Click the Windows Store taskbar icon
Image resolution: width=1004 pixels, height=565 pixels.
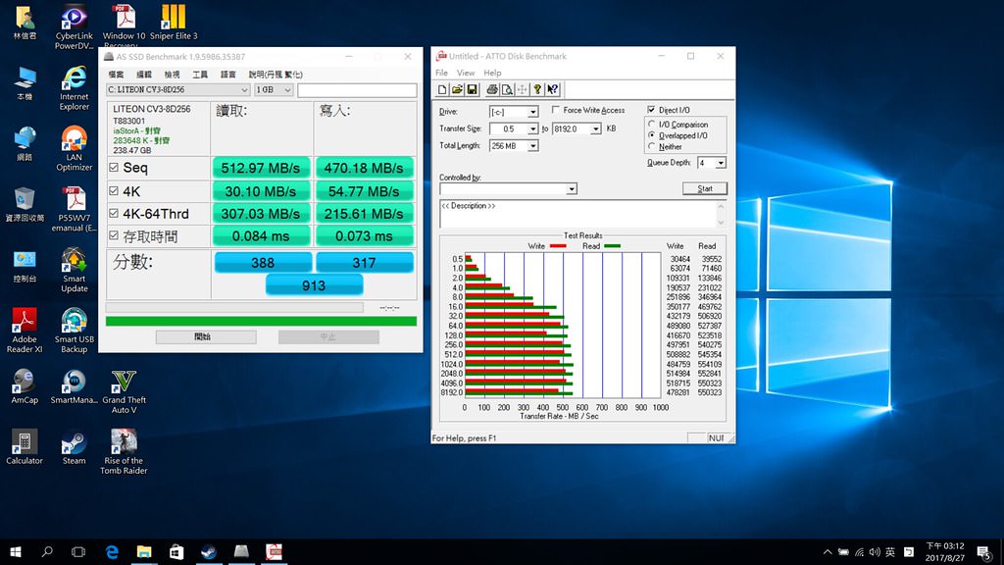176,551
